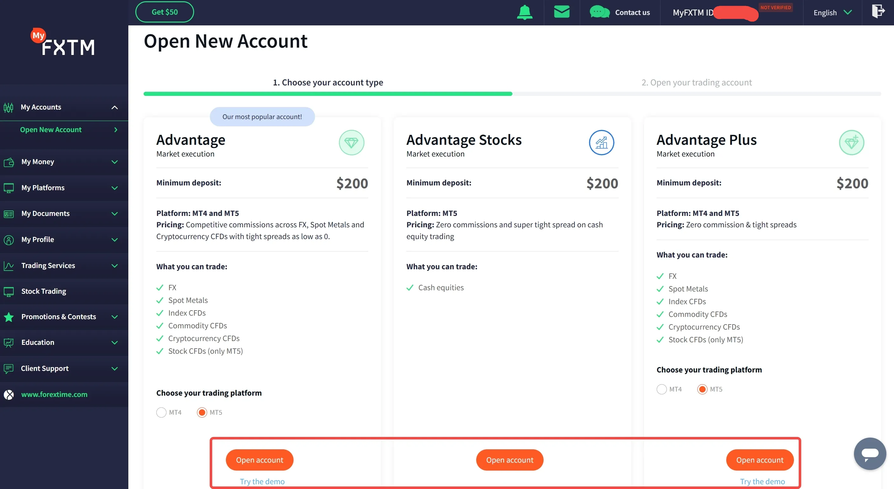Open account for Advantage Stocks
894x489 pixels.
coord(510,460)
